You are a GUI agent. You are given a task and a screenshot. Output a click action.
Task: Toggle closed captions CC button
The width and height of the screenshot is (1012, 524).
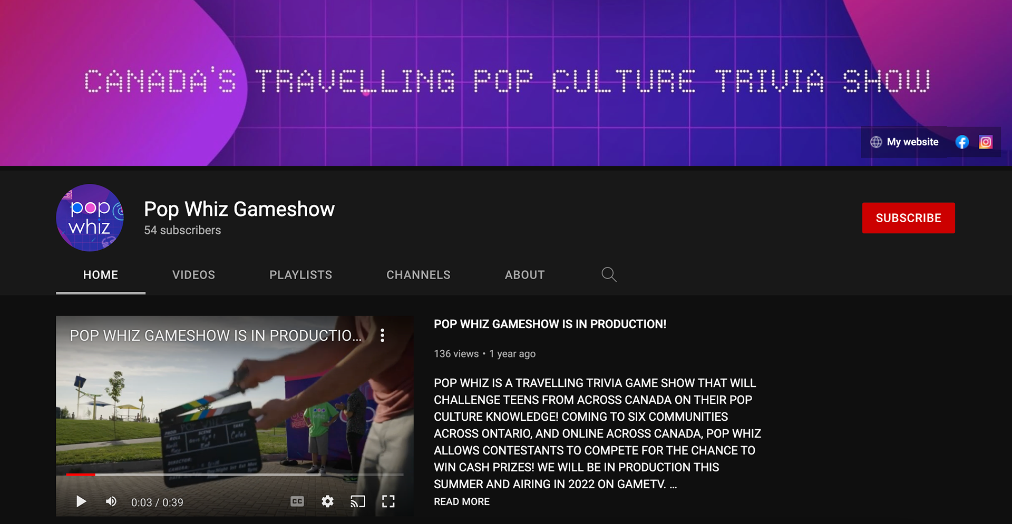tap(297, 501)
